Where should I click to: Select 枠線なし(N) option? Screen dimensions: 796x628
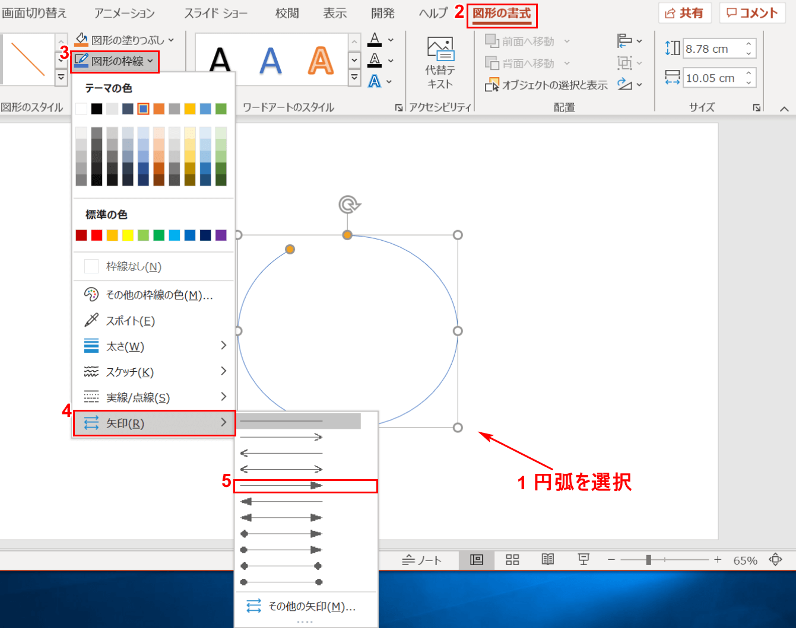[154, 266]
